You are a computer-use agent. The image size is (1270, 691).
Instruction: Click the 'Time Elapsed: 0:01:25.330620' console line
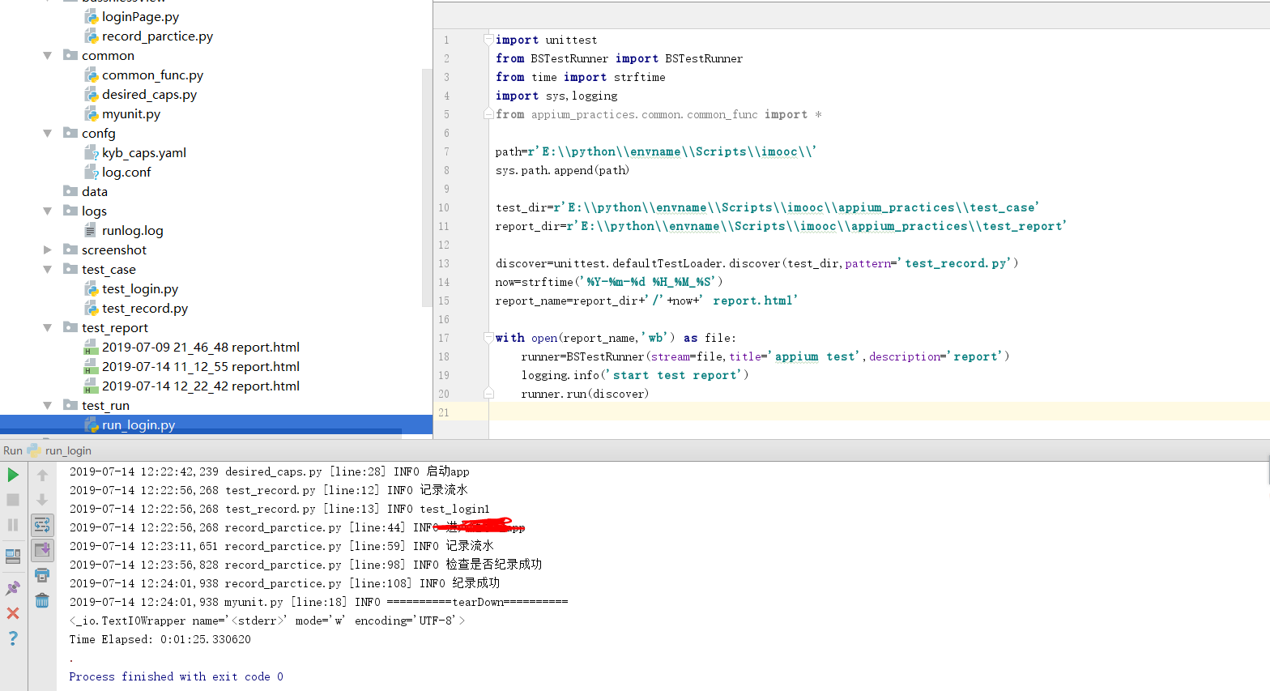[x=160, y=639]
